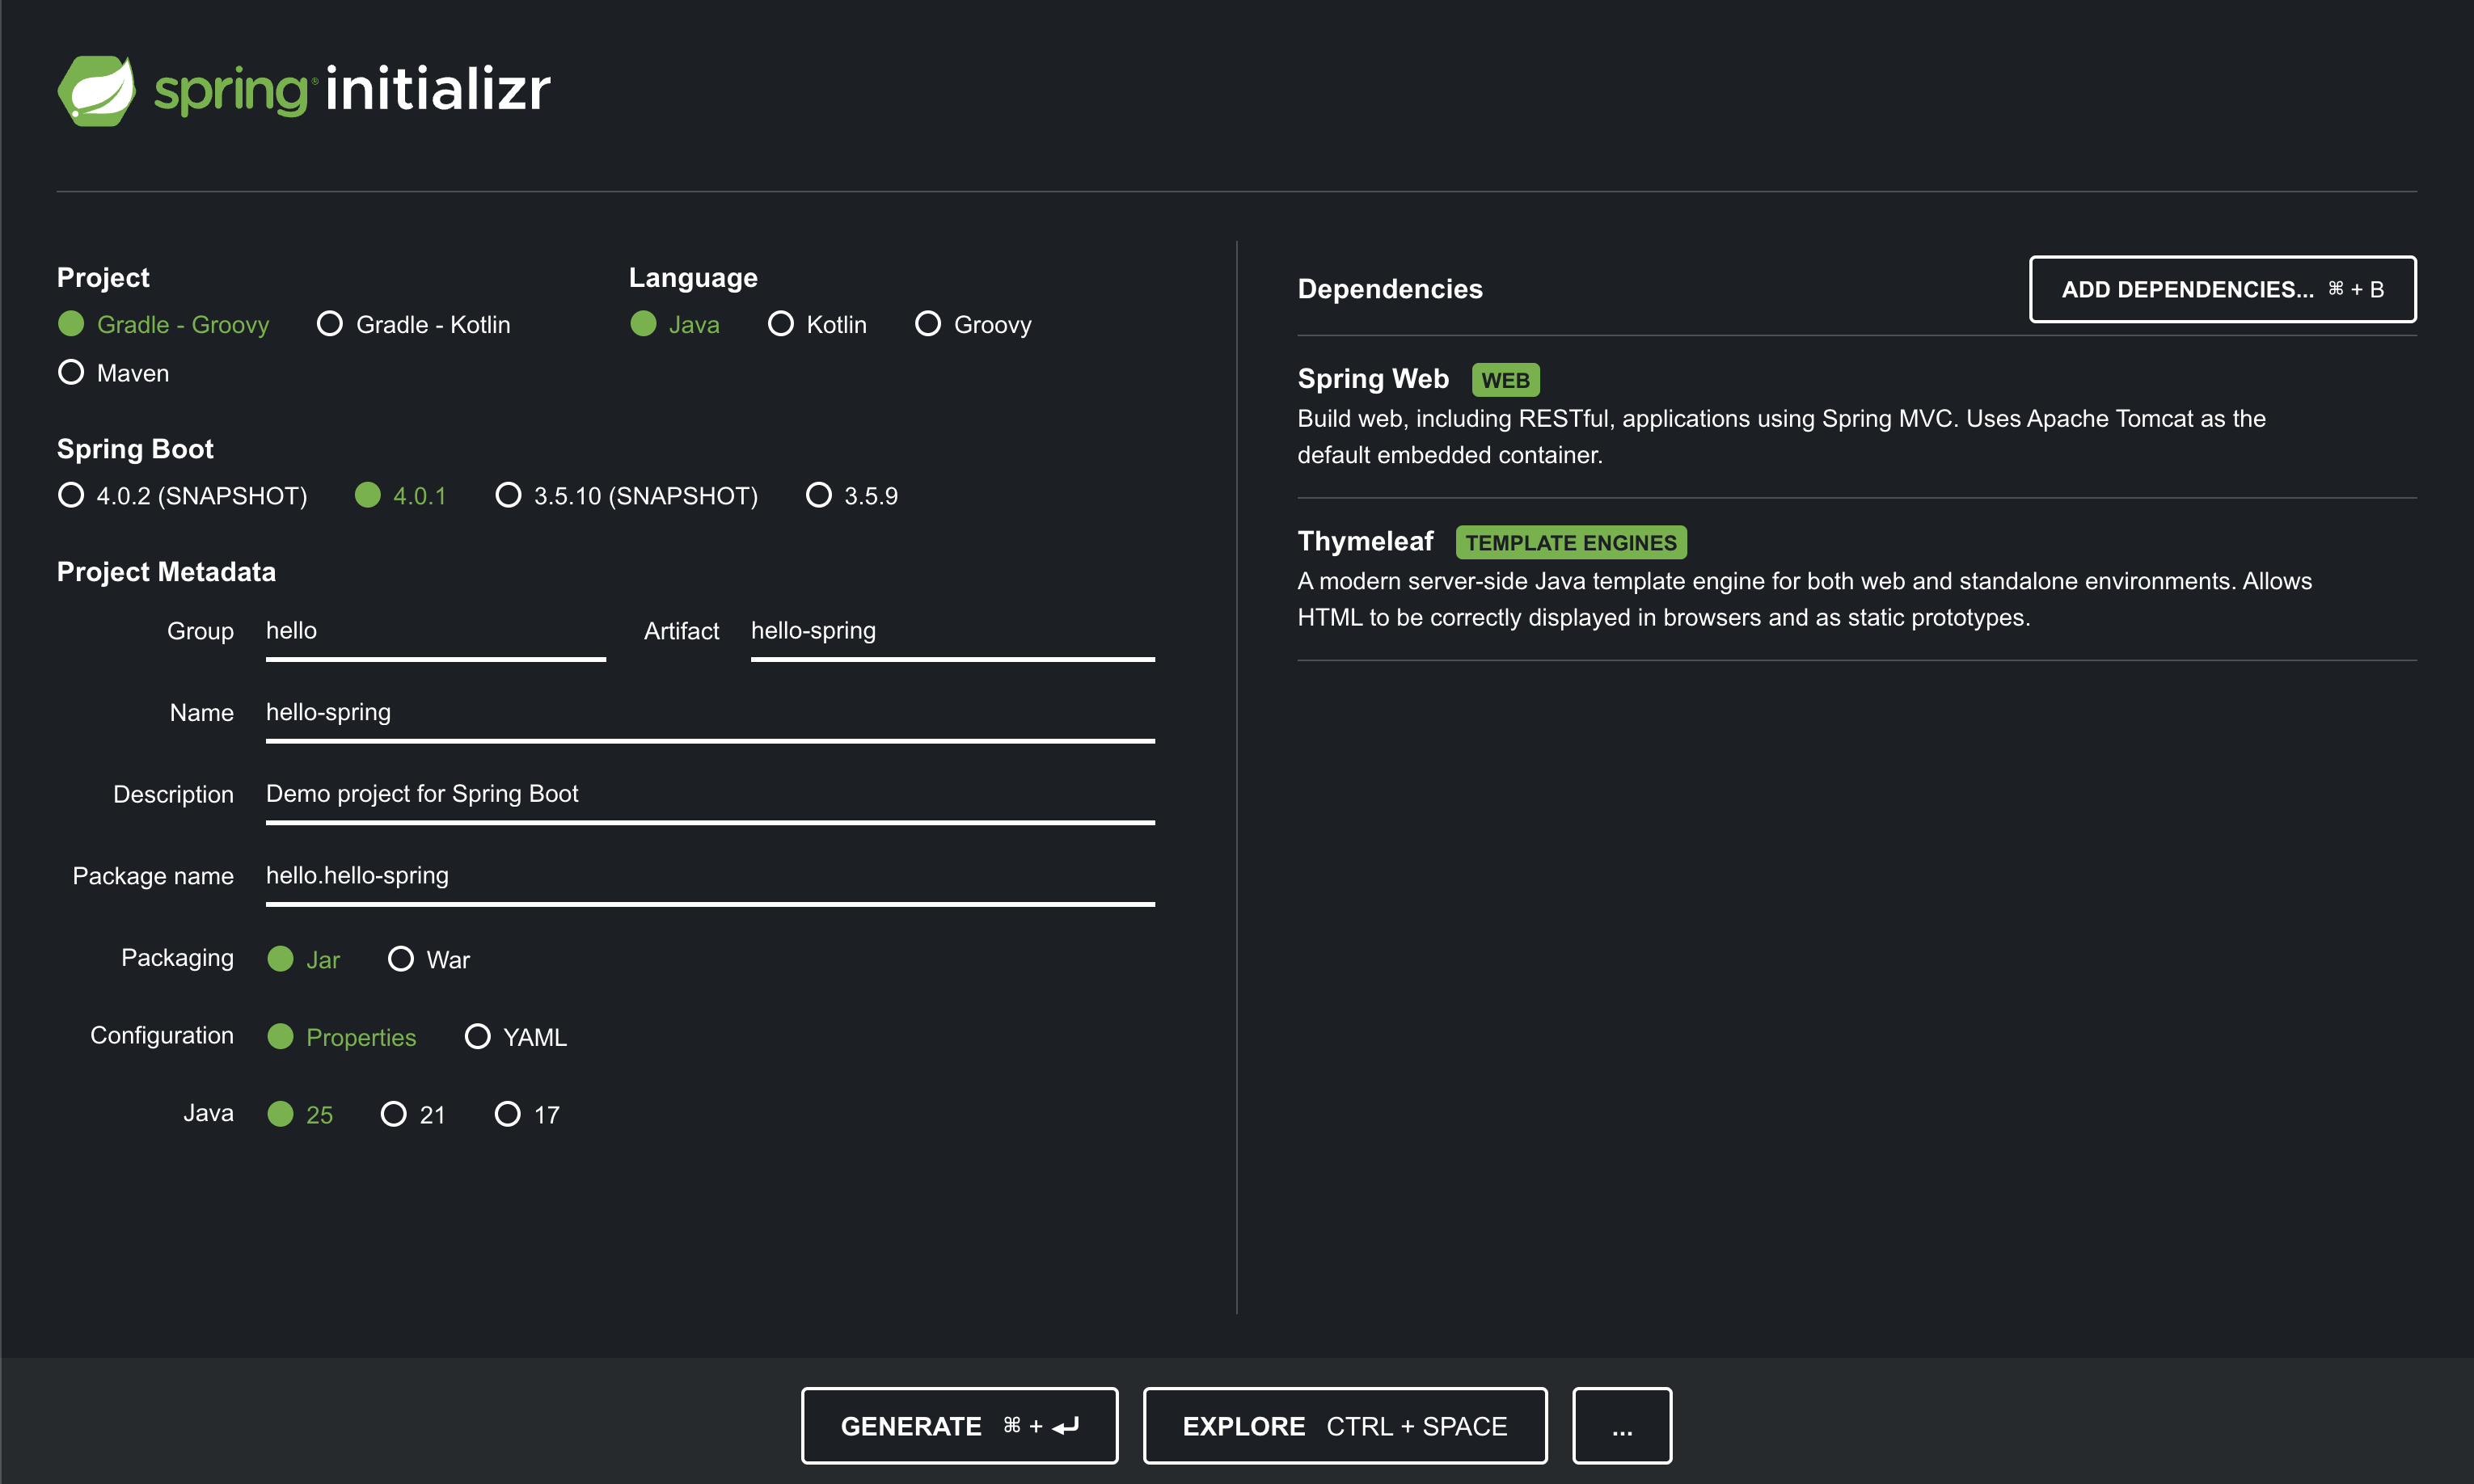Open the more options ellipsis button
The image size is (2474, 1484).
coord(1621,1426)
